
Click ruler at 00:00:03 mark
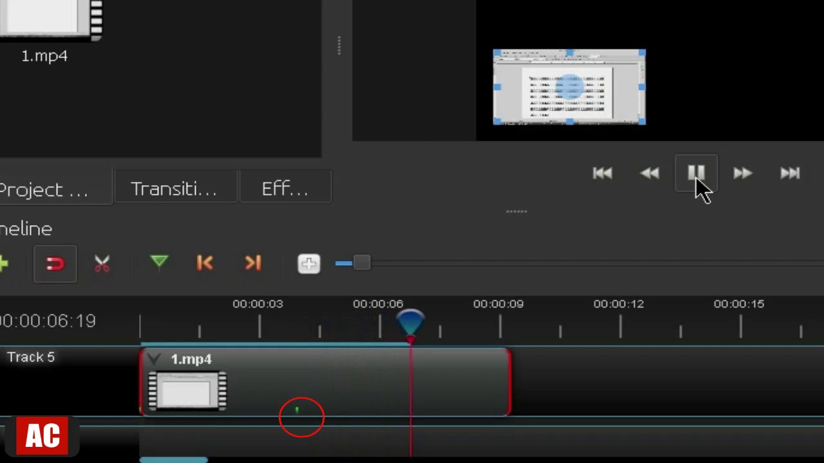[257, 304]
